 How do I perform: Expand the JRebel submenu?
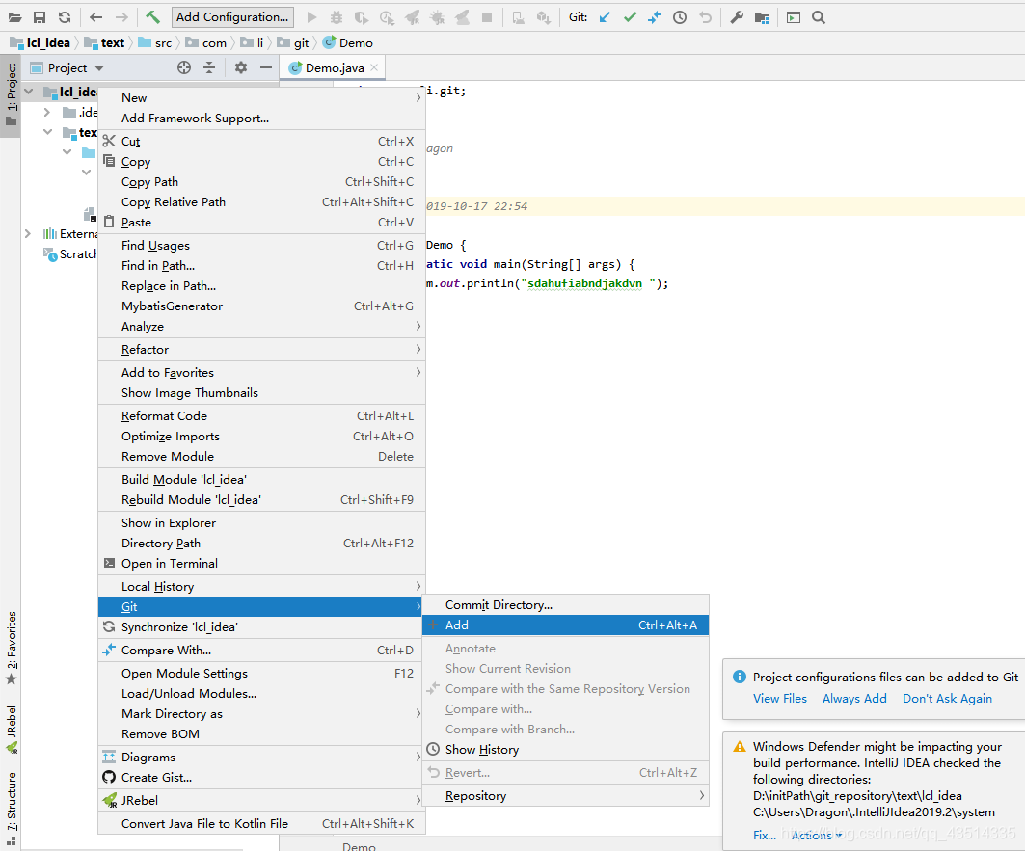[x=261, y=800]
